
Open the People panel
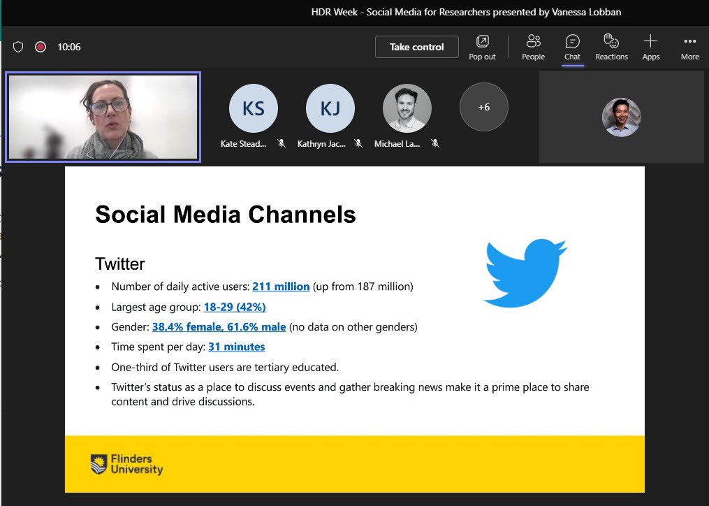click(533, 47)
